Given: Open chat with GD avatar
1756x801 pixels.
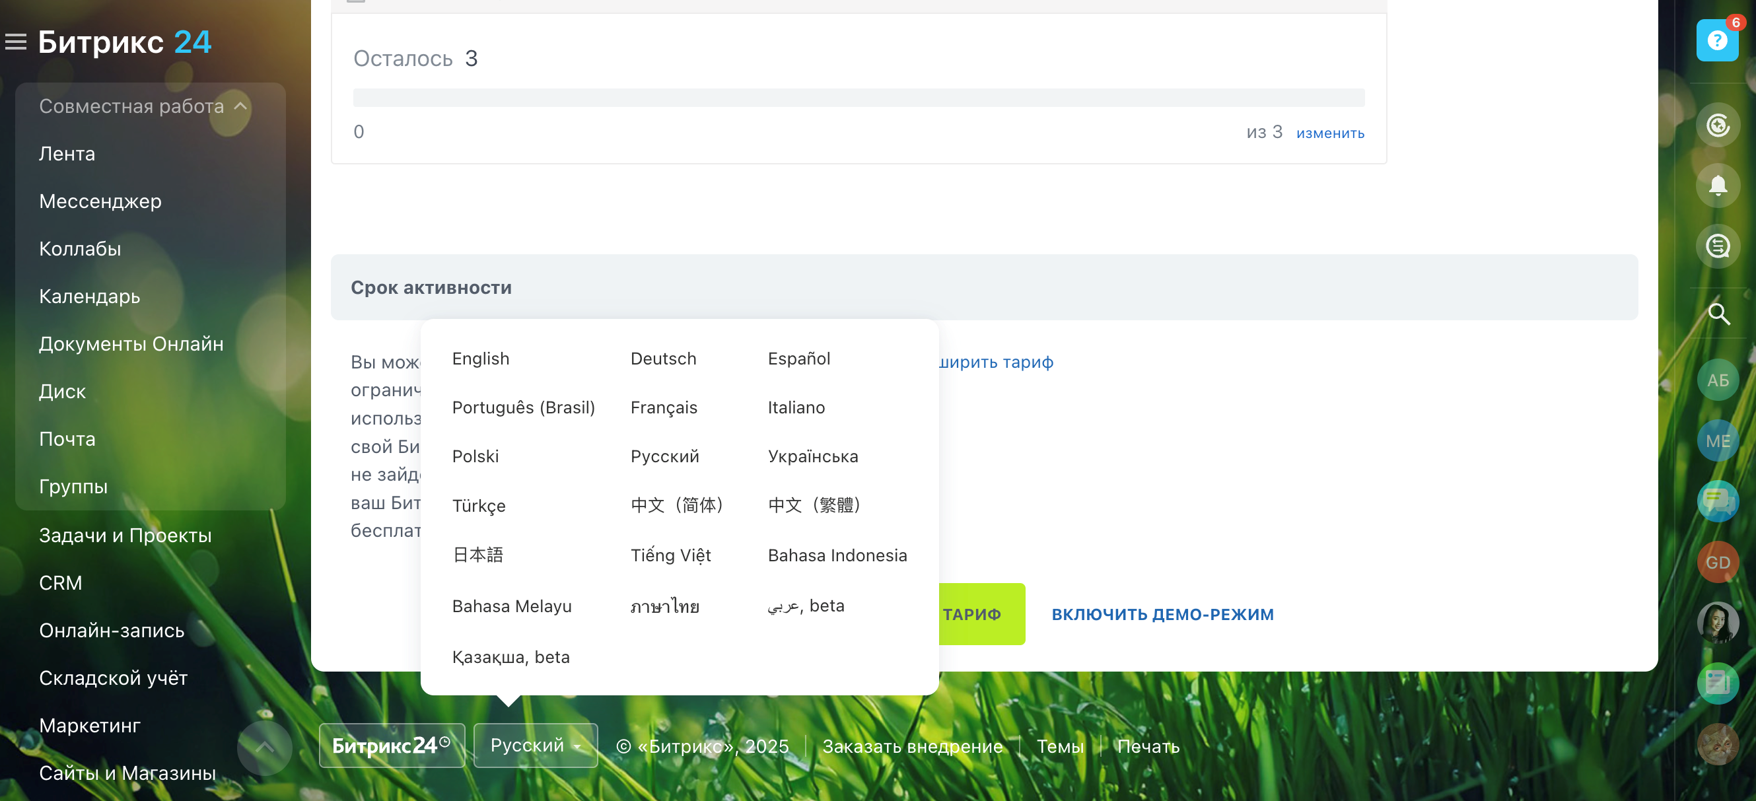Looking at the screenshot, I should tap(1717, 562).
